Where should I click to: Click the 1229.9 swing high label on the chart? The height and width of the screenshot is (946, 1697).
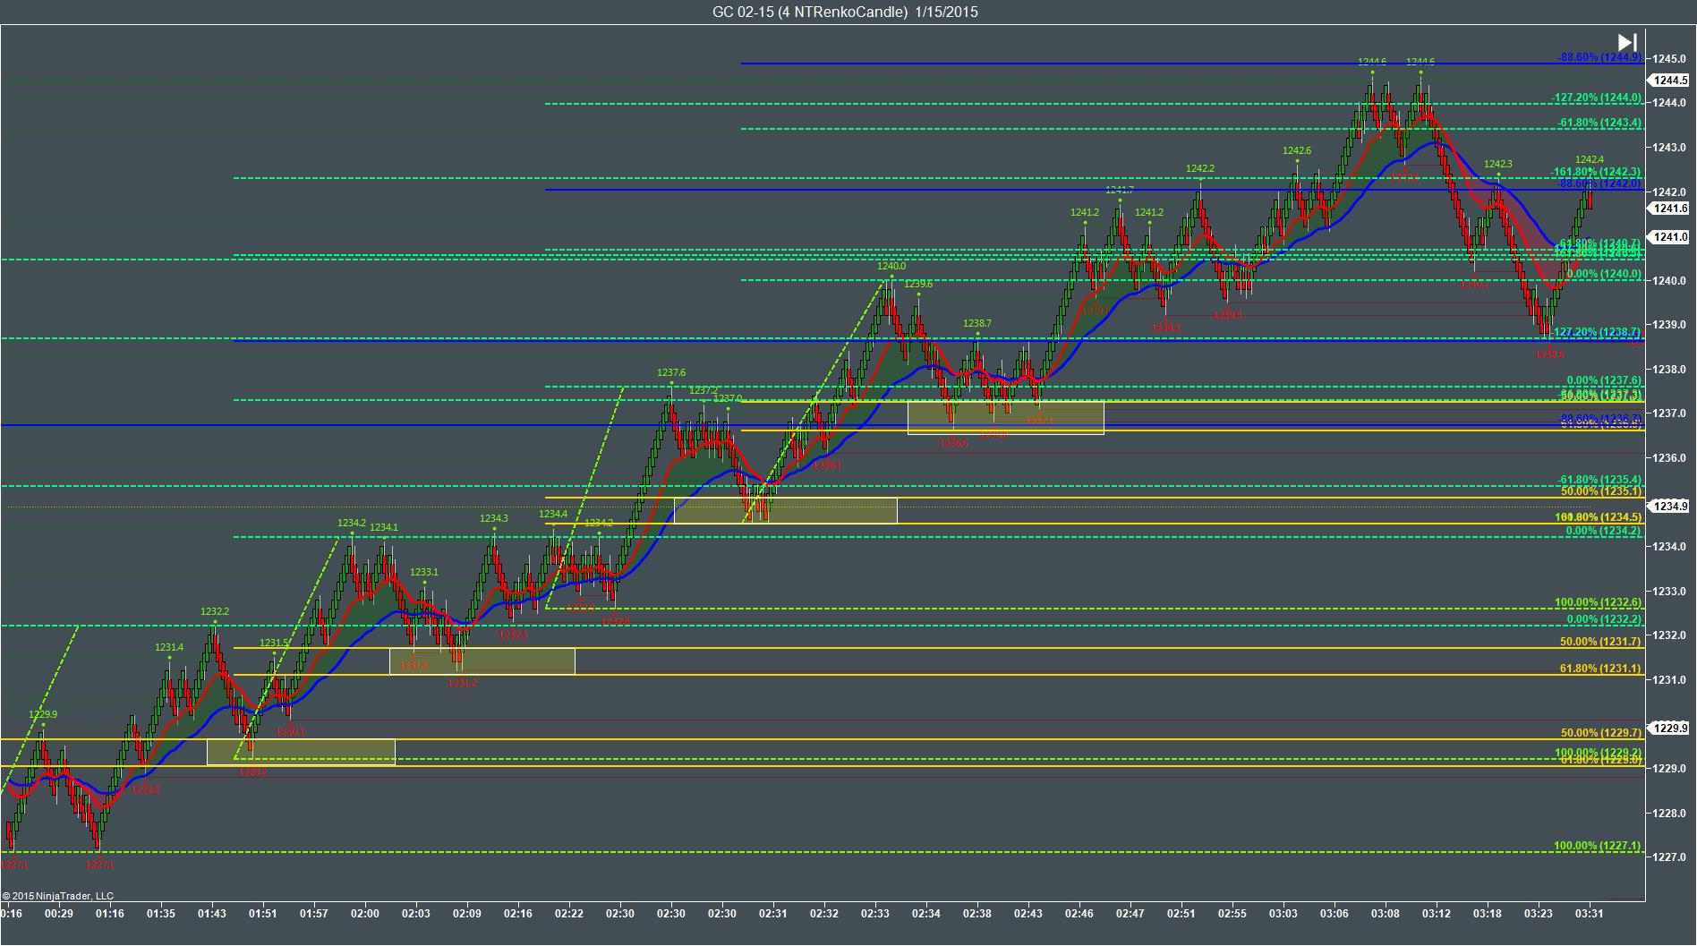43,714
